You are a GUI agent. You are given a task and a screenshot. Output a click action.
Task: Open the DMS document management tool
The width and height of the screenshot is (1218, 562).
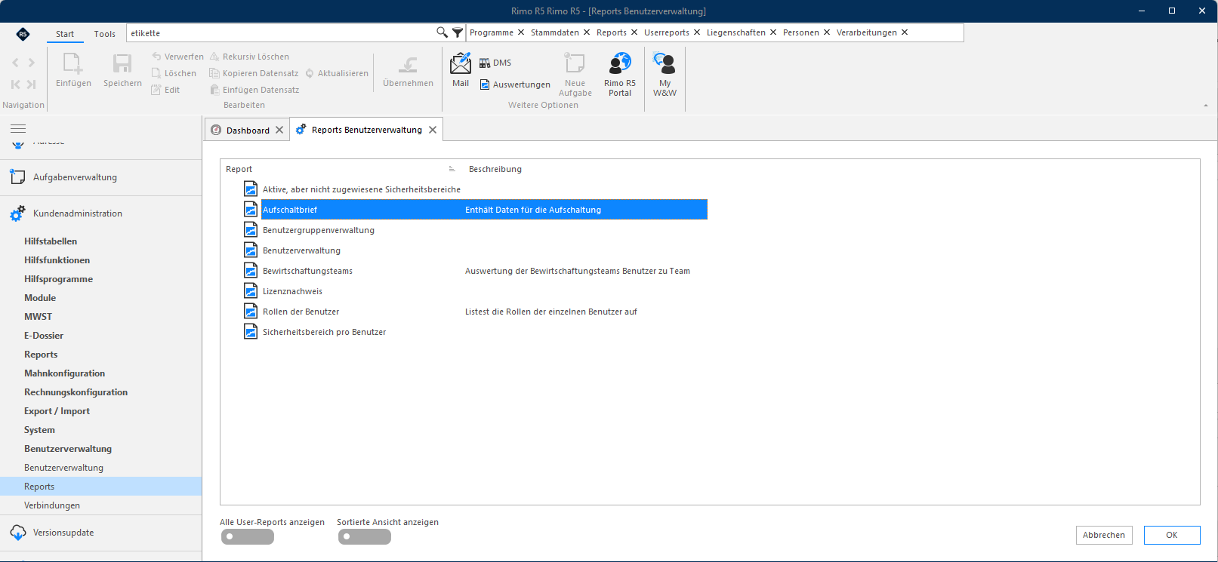495,63
